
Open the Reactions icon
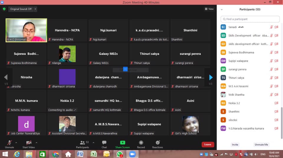pos(157,142)
